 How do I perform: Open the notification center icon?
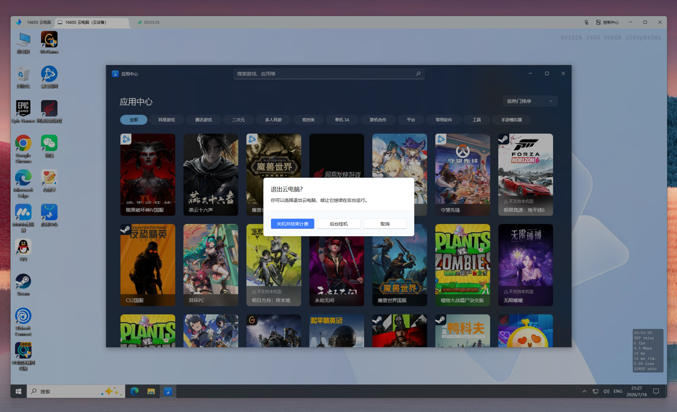click(x=656, y=391)
